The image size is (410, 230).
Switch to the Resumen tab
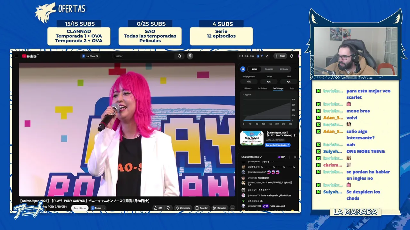pyautogui.click(x=269, y=69)
